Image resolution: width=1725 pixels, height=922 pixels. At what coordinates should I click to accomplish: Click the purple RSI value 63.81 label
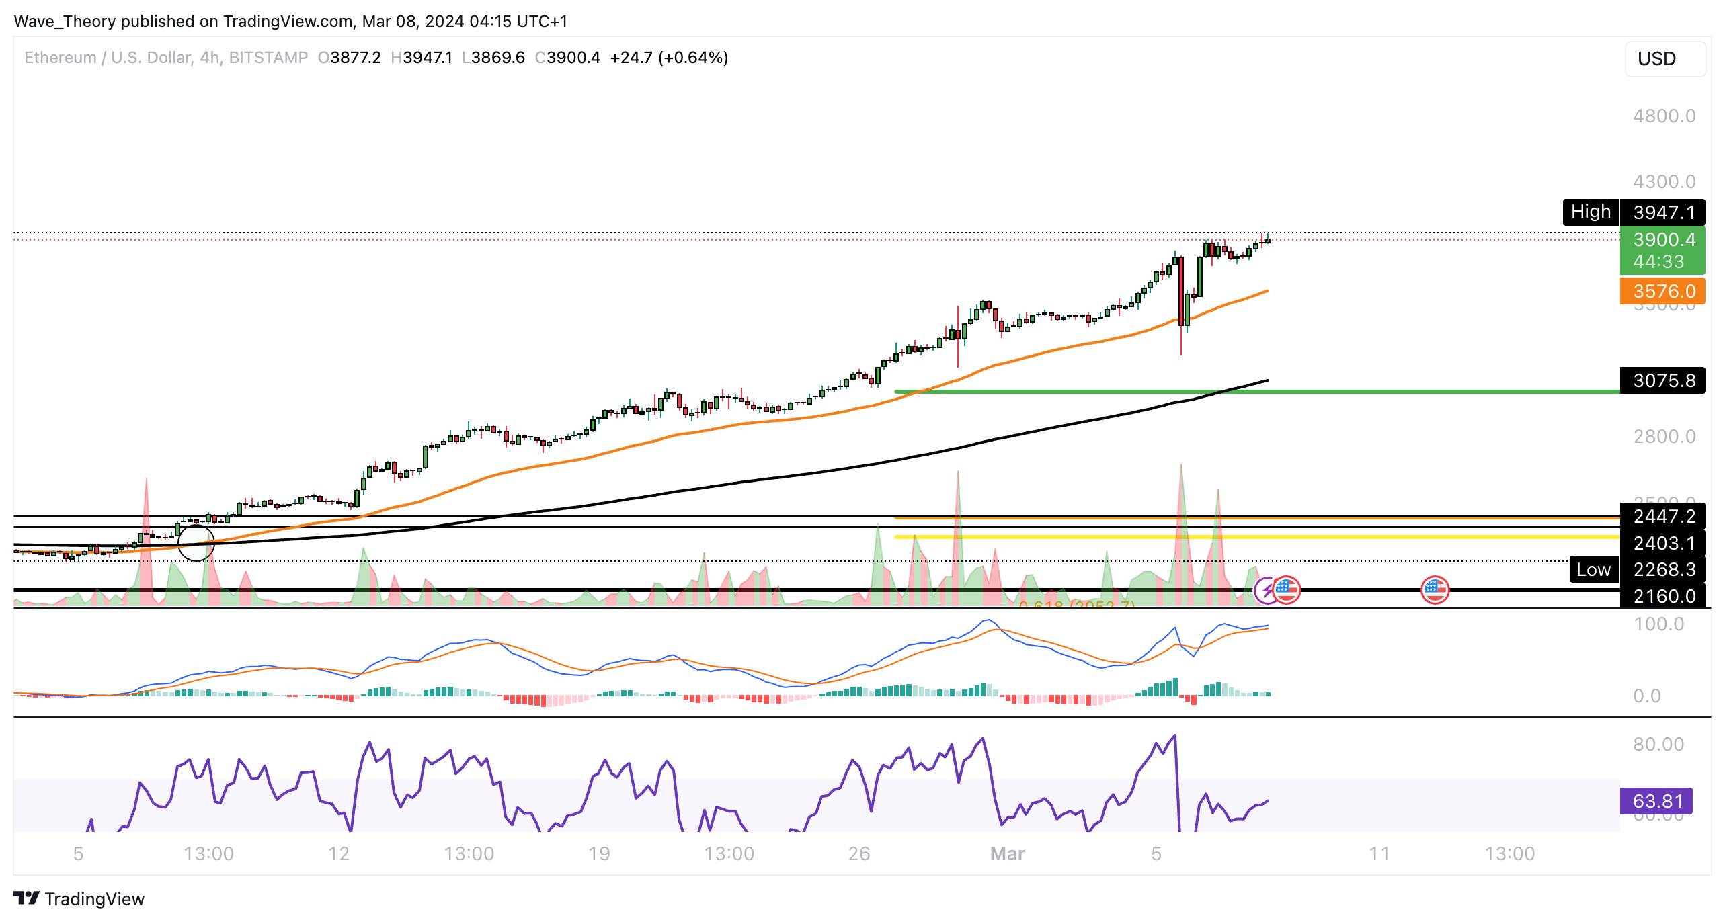[x=1656, y=801]
